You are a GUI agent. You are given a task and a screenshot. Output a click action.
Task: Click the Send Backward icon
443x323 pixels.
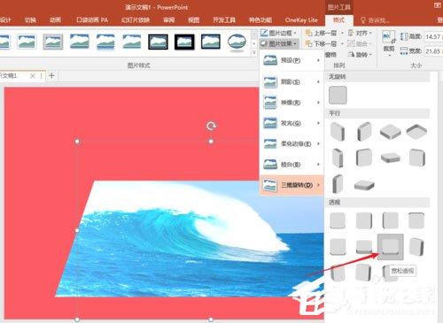click(308, 44)
